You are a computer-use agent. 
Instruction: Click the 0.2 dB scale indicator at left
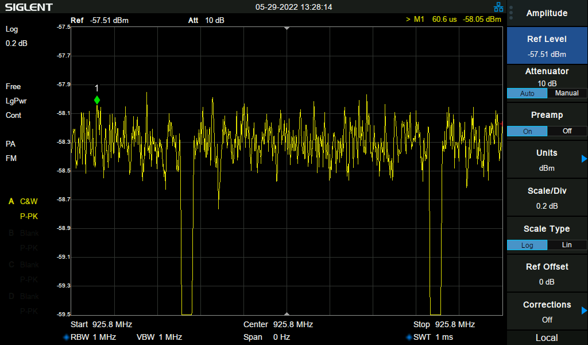17,44
